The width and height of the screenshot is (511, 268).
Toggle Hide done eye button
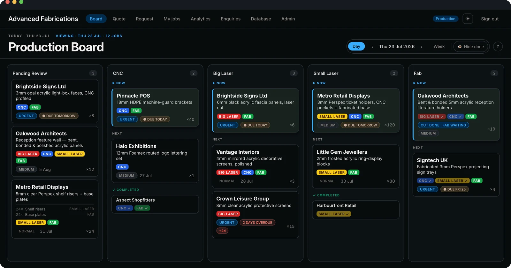tap(471, 47)
